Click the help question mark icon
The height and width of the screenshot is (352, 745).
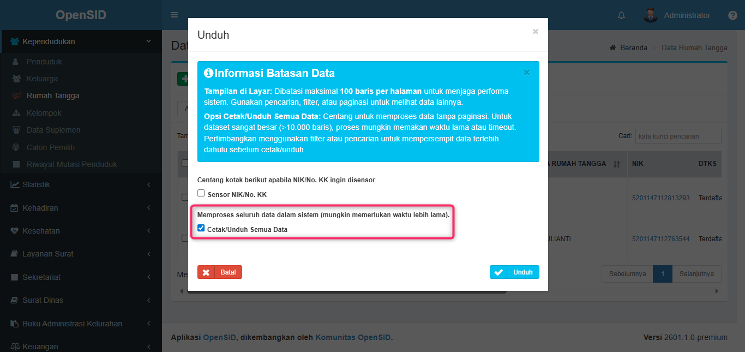pos(732,15)
